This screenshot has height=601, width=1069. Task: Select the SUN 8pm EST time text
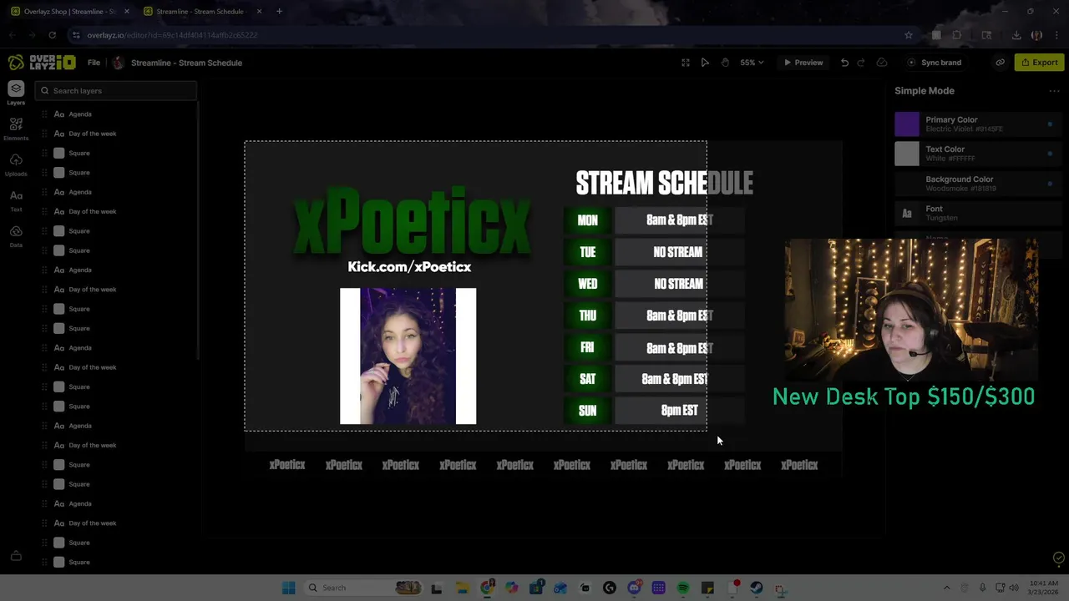[679, 411]
